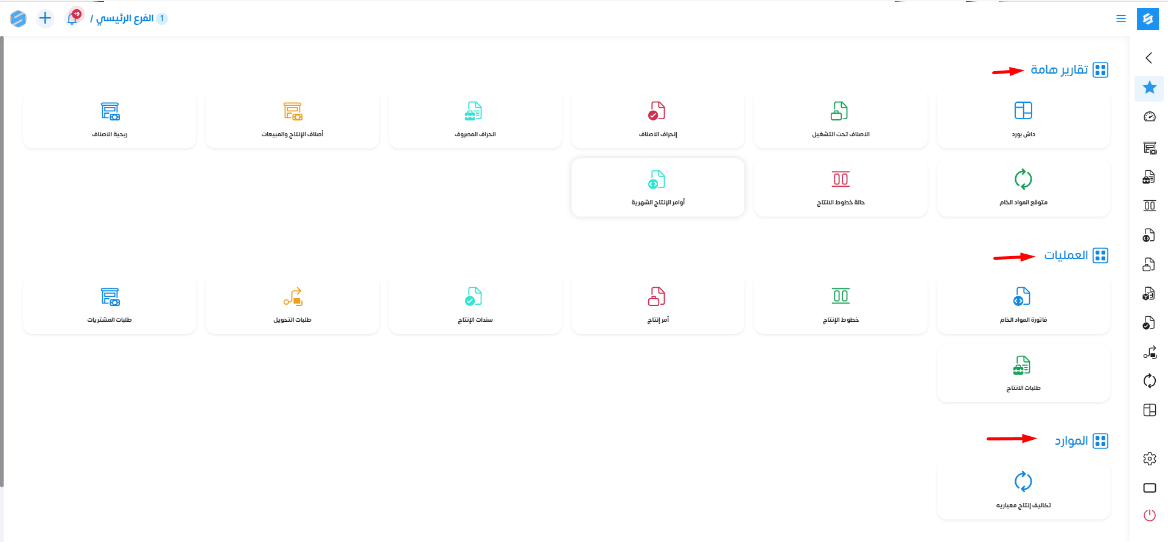The height and width of the screenshot is (542, 1168).
Task: Open the ربحية الاصناف report tile
Action: point(110,119)
